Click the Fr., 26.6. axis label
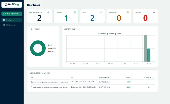This screenshot has width=170, height=104. click(x=73, y=64)
